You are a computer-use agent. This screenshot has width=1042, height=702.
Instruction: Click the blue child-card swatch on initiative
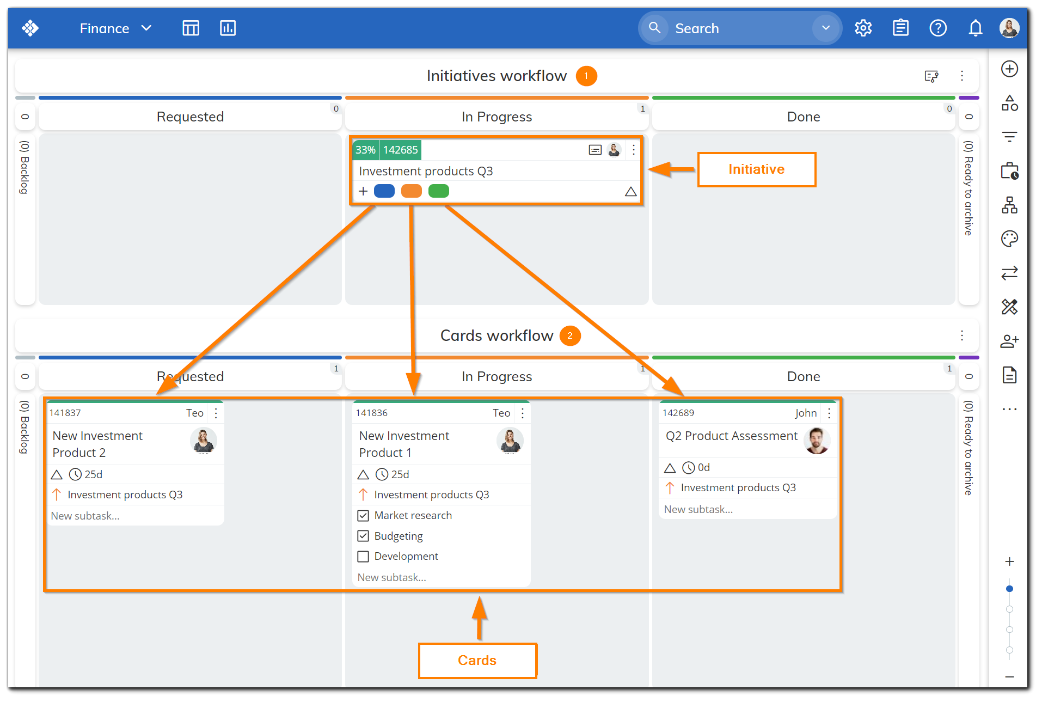[x=384, y=191]
